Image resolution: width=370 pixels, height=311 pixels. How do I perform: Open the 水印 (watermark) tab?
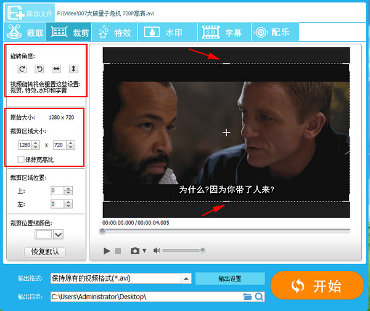(x=168, y=32)
